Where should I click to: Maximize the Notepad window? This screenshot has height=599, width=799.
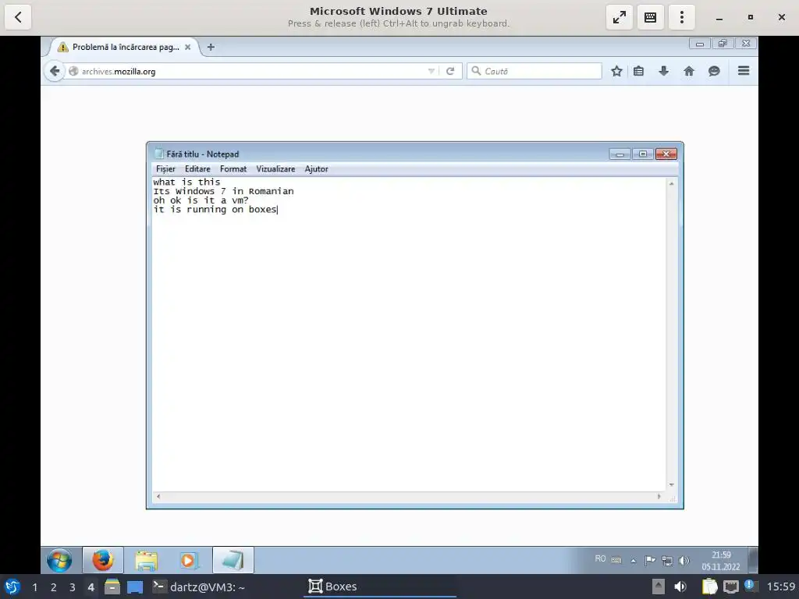[x=643, y=154]
